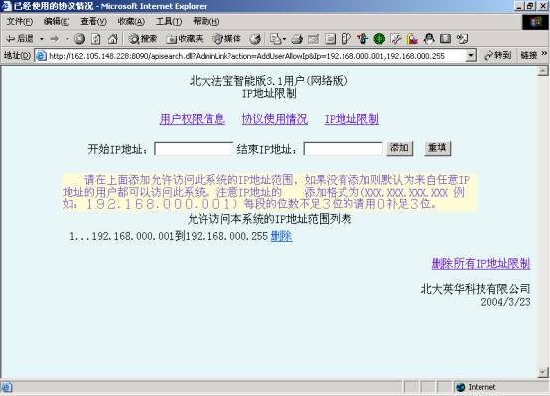Open the Favorites (收藏) menu
The height and width of the screenshot is (396, 550).
(x=131, y=22)
